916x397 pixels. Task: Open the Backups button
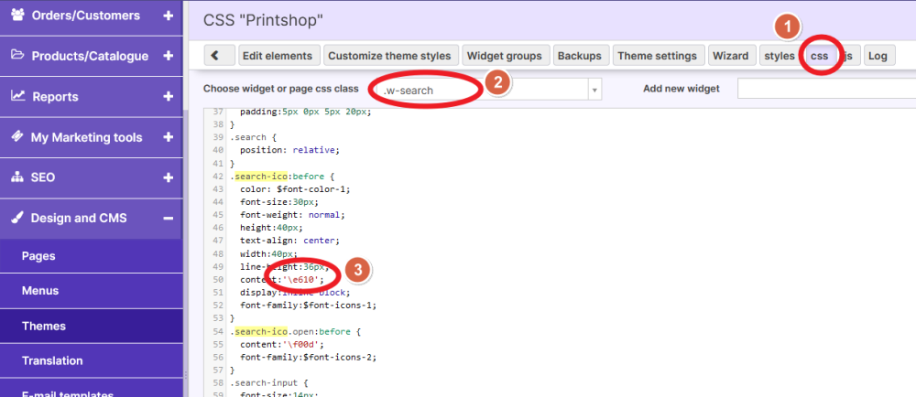click(580, 56)
